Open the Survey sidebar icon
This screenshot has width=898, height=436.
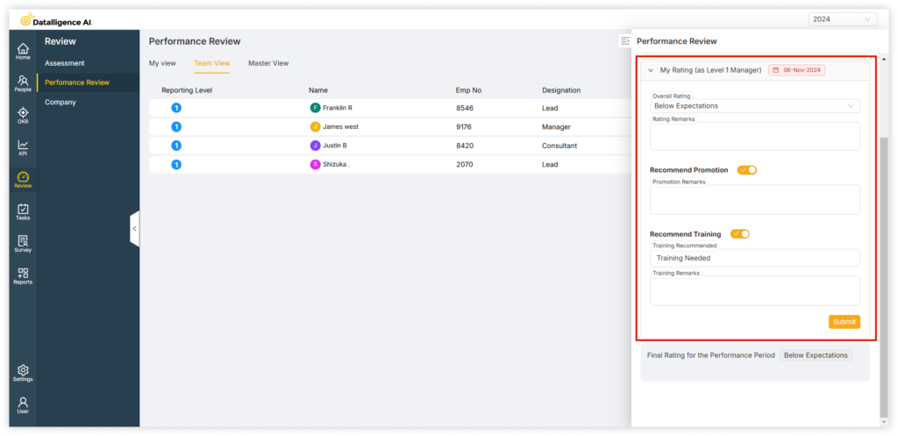23,244
